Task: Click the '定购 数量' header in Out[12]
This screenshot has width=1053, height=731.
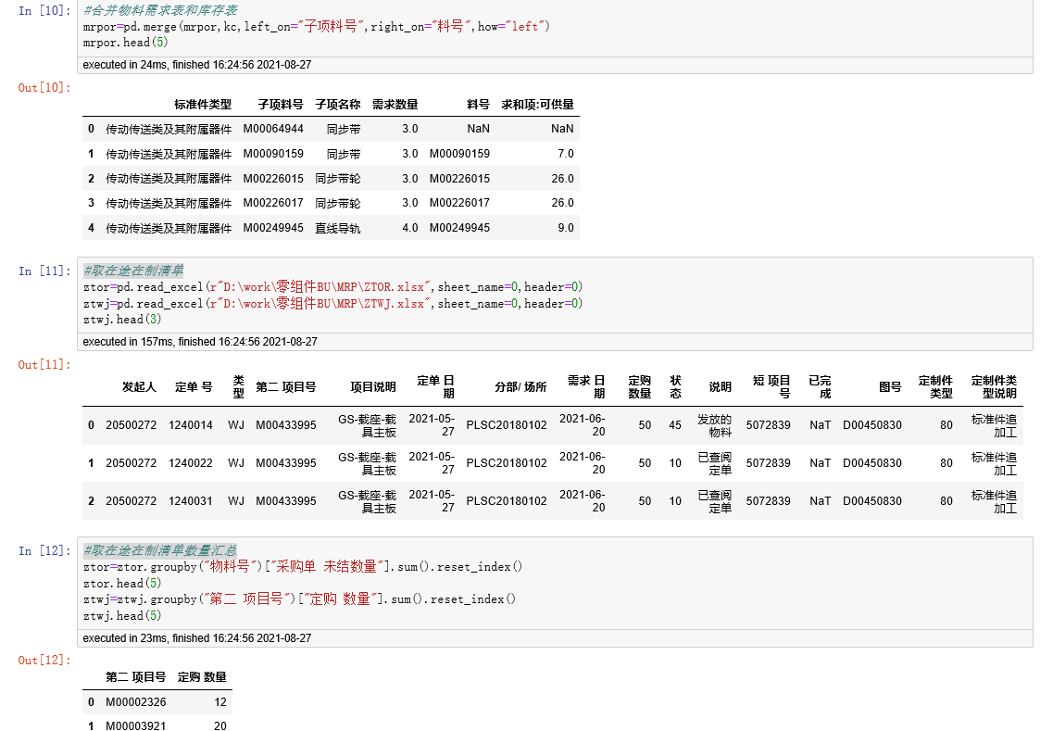Action: [x=202, y=676]
